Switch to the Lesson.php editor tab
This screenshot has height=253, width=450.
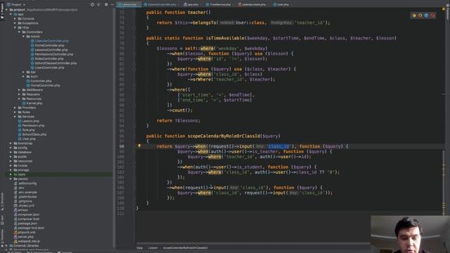click(129, 4)
